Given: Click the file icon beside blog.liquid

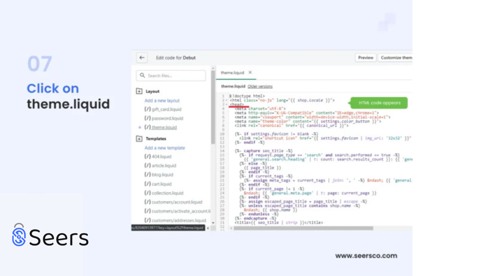Looking at the screenshot, I should pyautogui.click(x=147, y=175).
